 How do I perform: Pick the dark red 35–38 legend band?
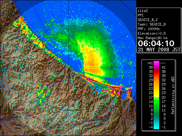[x=156, y=72]
